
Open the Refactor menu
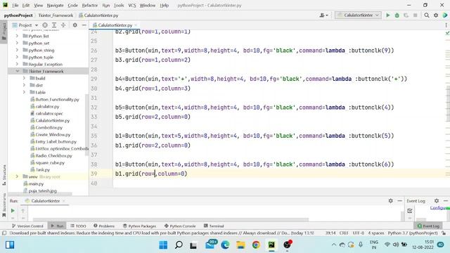90,5
